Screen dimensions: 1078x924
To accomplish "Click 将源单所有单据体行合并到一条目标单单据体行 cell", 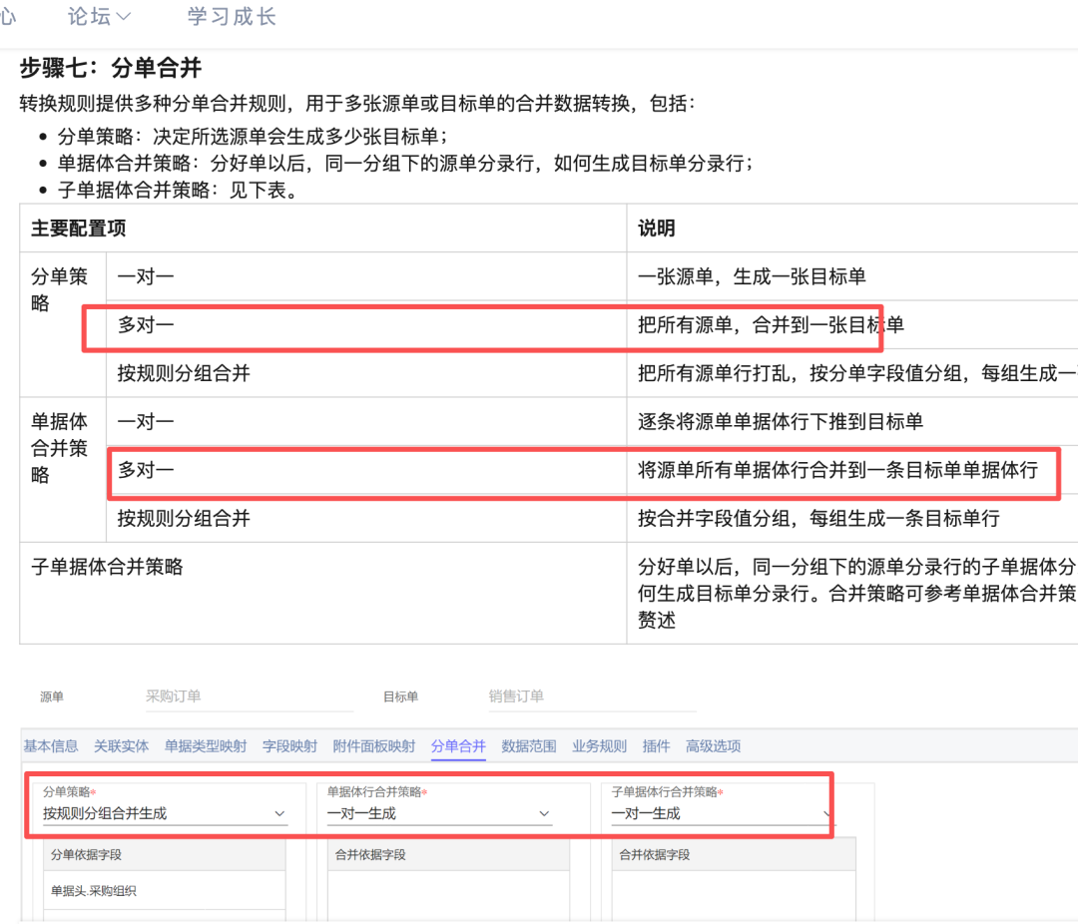I will pyautogui.click(x=852, y=470).
